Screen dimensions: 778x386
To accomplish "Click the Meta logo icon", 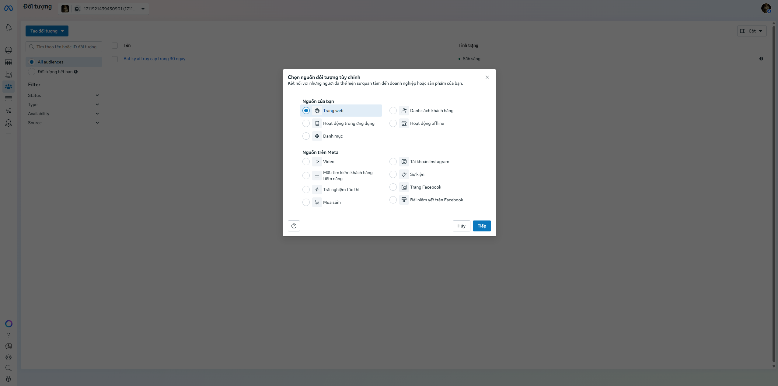I will pos(8,9).
